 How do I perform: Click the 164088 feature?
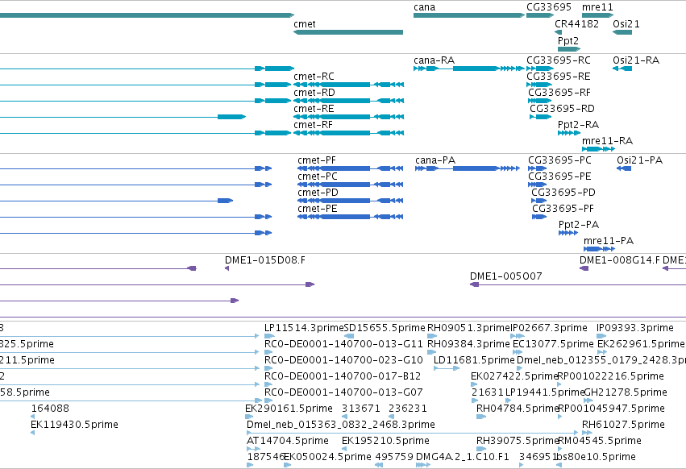click(33, 417)
